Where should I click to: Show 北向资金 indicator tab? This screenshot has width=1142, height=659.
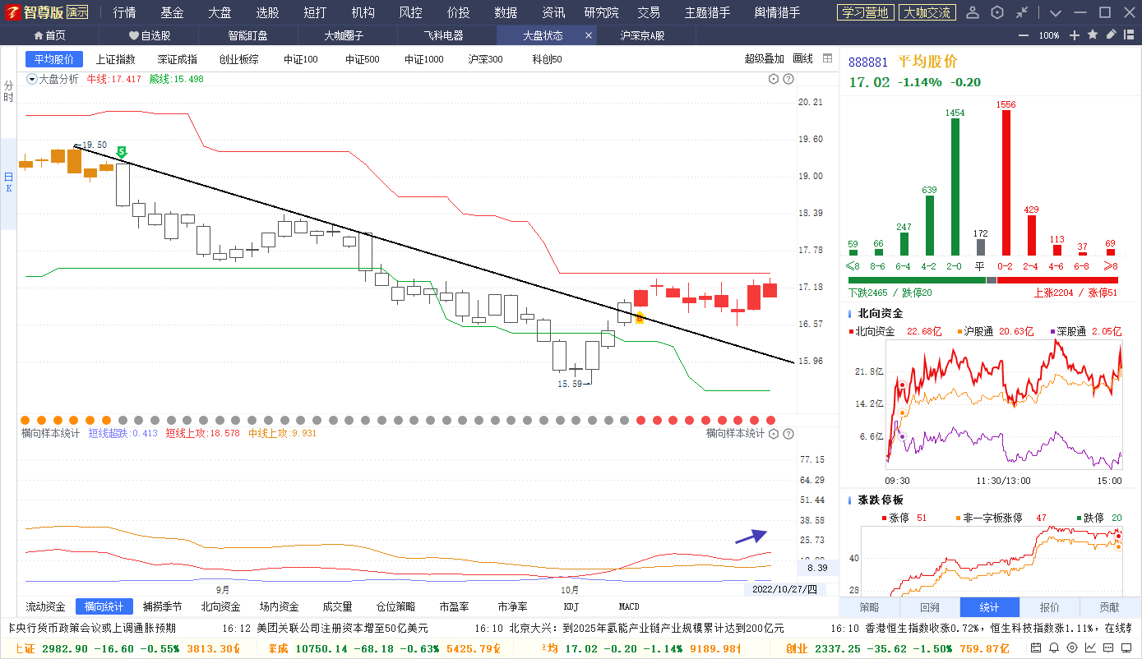pos(220,606)
